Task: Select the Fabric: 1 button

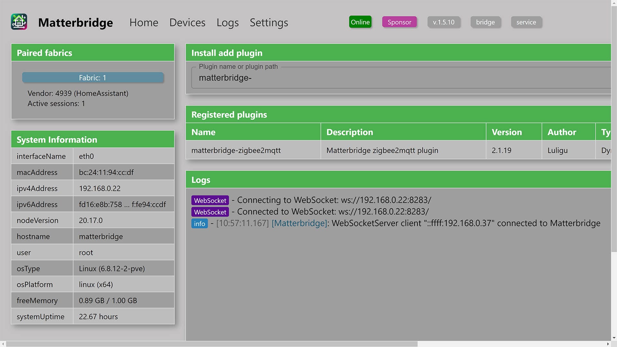Action: (x=92, y=77)
